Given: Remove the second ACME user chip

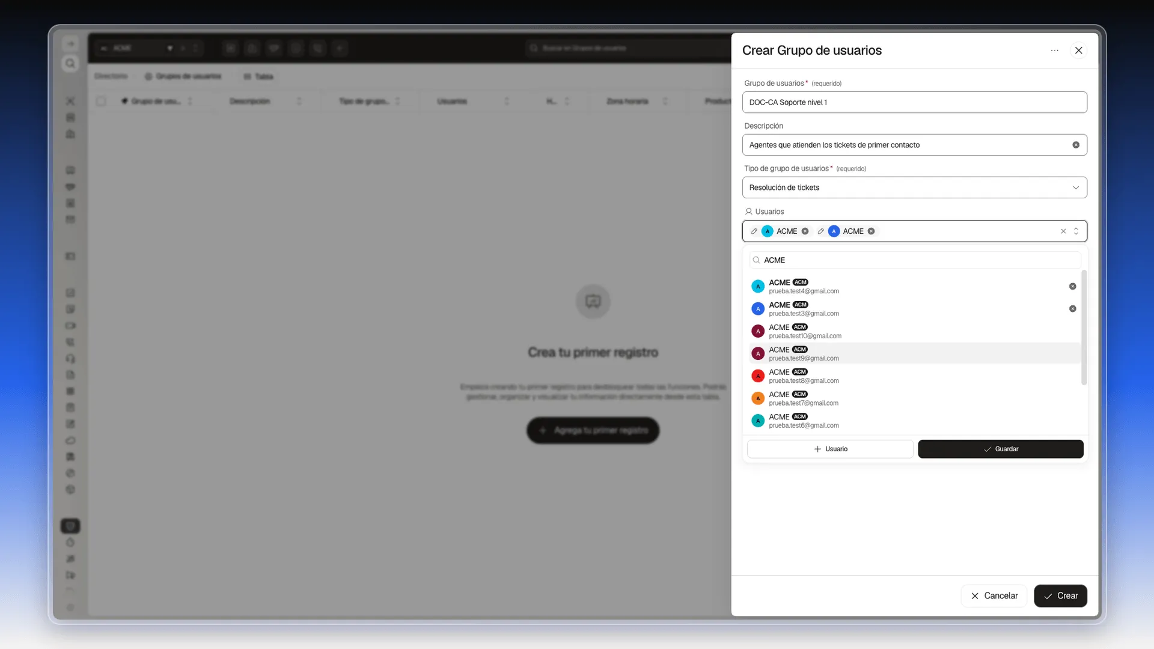Looking at the screenshot, I should pyautogui.click(x=871, y=231).
